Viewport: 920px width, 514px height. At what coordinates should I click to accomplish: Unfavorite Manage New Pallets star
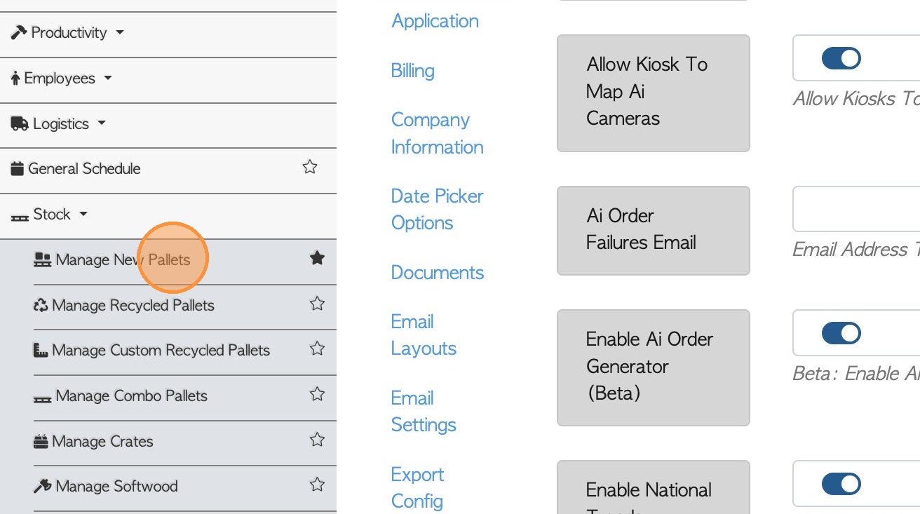point(317,259)
